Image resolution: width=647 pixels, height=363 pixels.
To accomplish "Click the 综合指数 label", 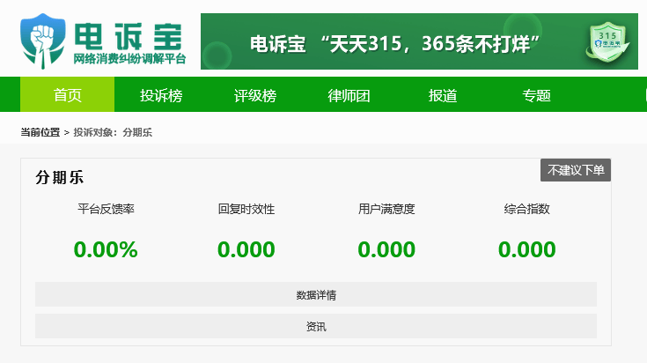I will (x=527, y=209).
